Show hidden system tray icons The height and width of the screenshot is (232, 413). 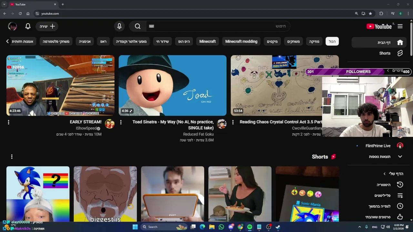pos(360,227)
